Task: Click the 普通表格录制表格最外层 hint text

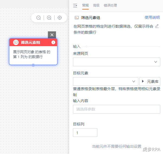Action: (117, 92)
